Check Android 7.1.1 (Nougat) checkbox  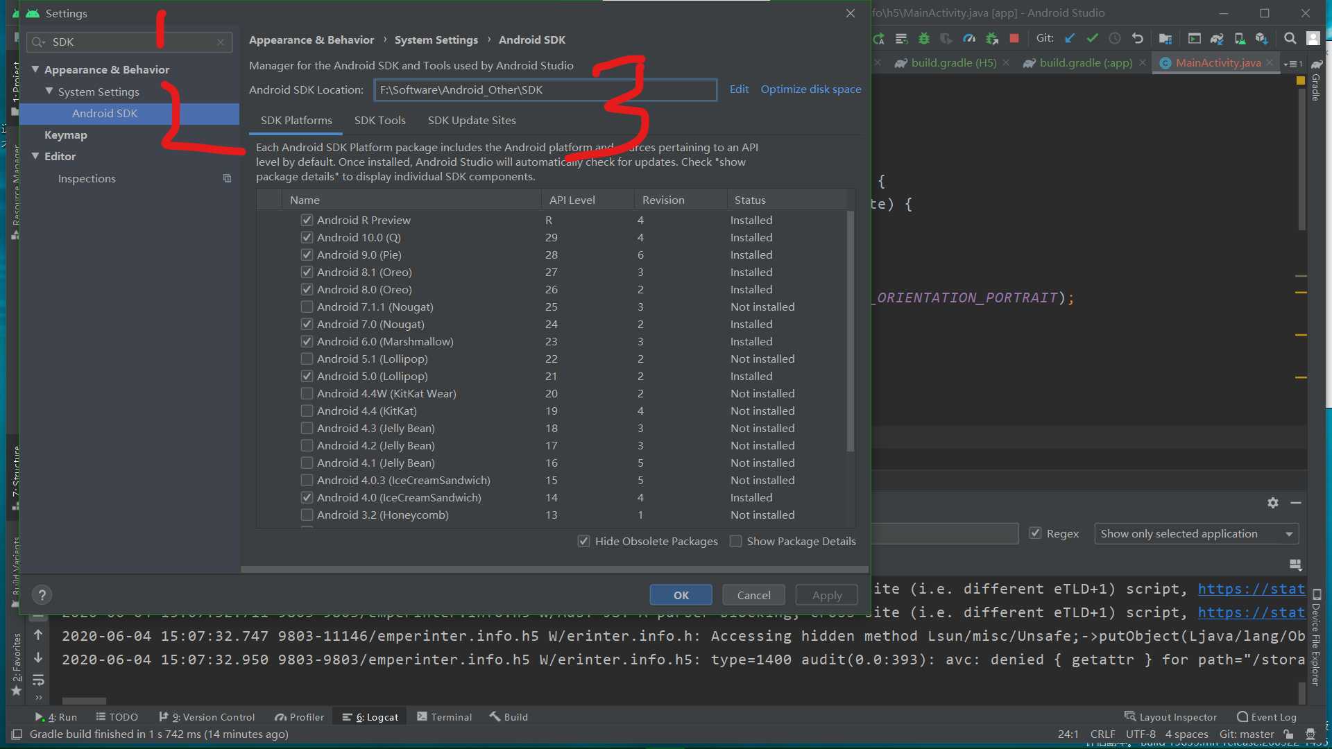click(307, 307)
